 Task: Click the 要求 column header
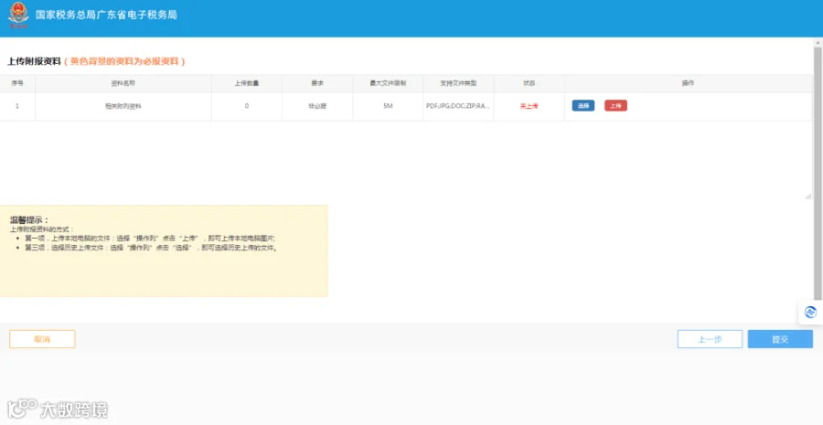click(317, 83)
